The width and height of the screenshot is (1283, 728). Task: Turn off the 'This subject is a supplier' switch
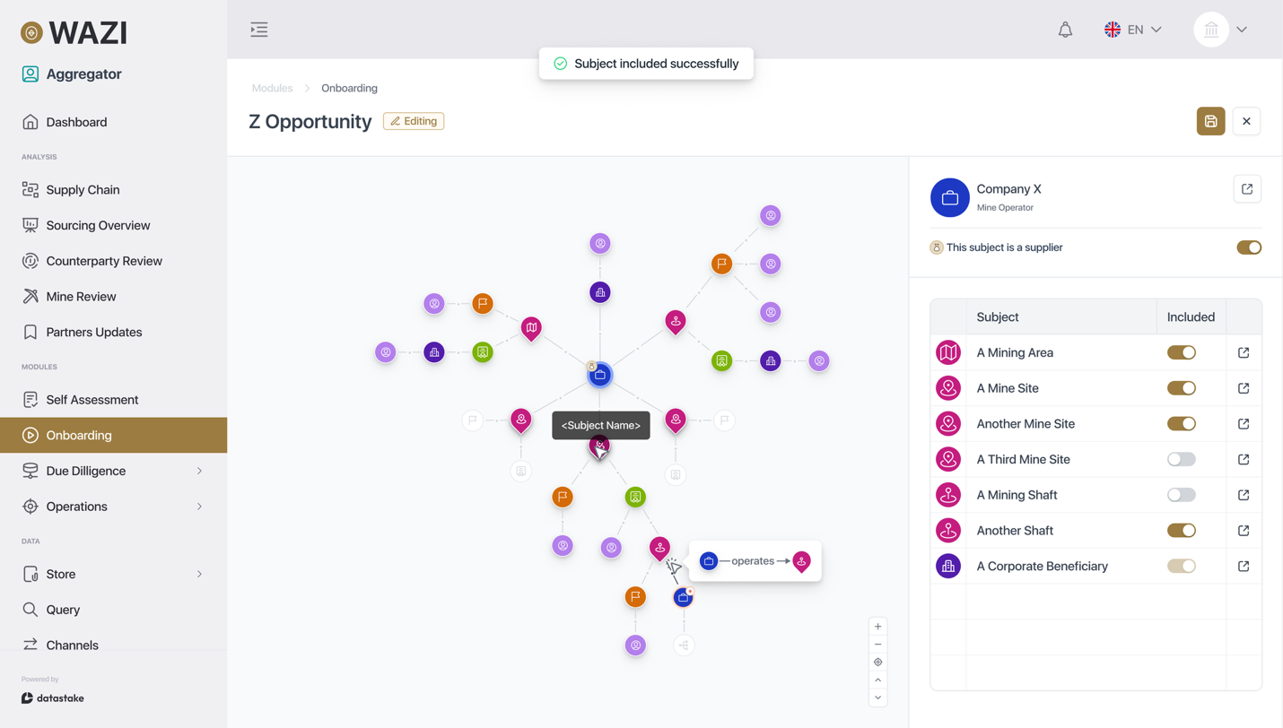point(1248,247)
